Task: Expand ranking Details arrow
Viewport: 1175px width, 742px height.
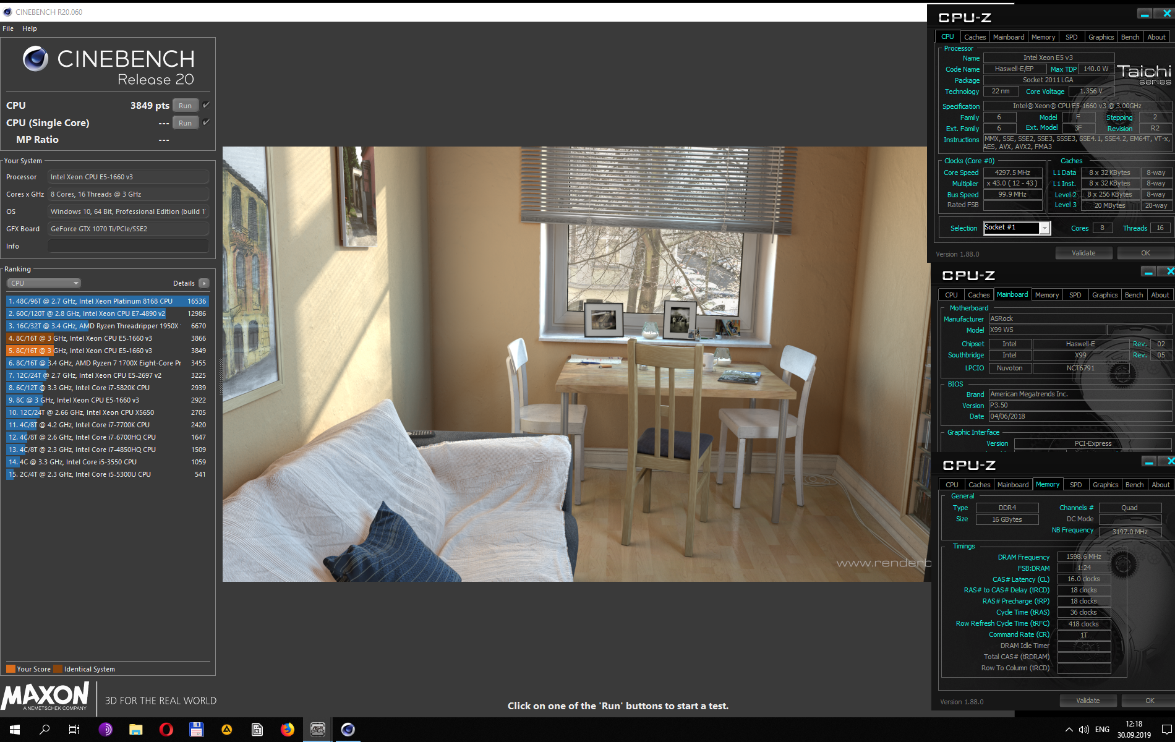Action: [204, 283]
